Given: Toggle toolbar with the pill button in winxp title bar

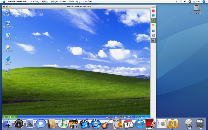Looking at the screenshot, I should pos(153,7).
